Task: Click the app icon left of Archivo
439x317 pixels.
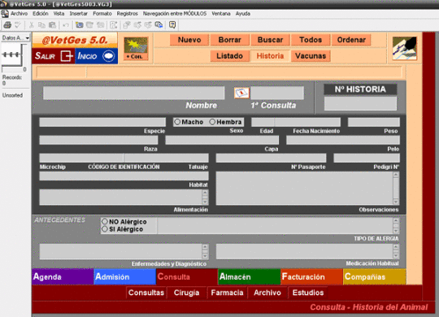Action: tap(5, 14)
